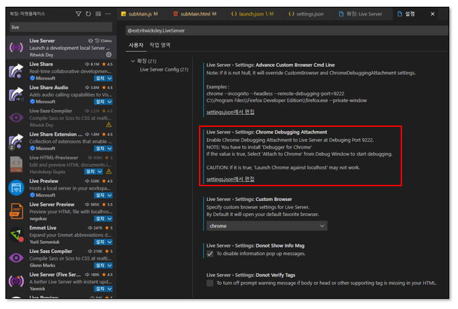
Task: Open the Custom Browser chrome dropdown
Action: [x=266, y=226]
